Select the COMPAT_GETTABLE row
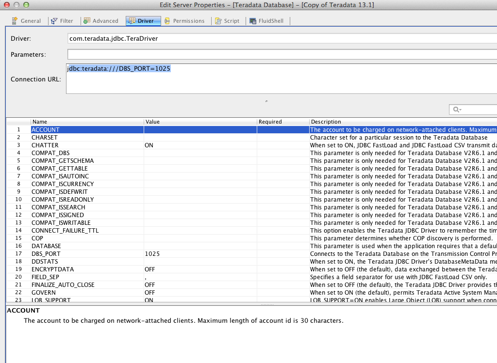The image size is (497, 363). point(252,168)
